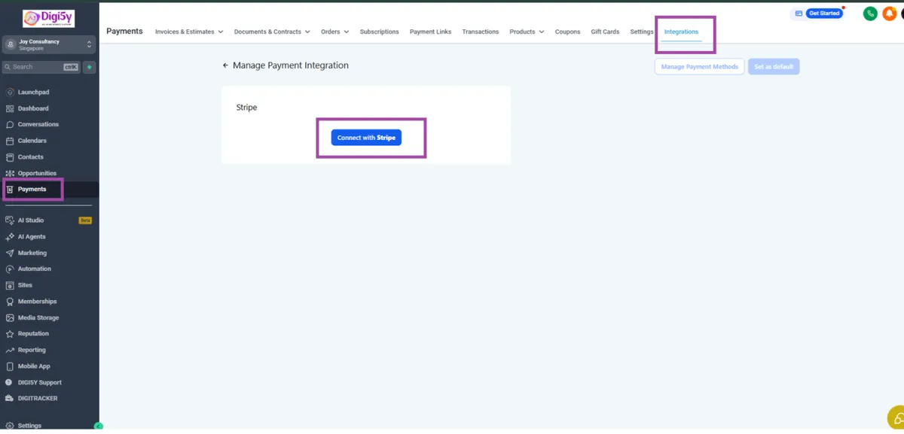Viewport: 904px width, 434px height.
Task: Click the sidebar Search field
Action: point(41,67)
